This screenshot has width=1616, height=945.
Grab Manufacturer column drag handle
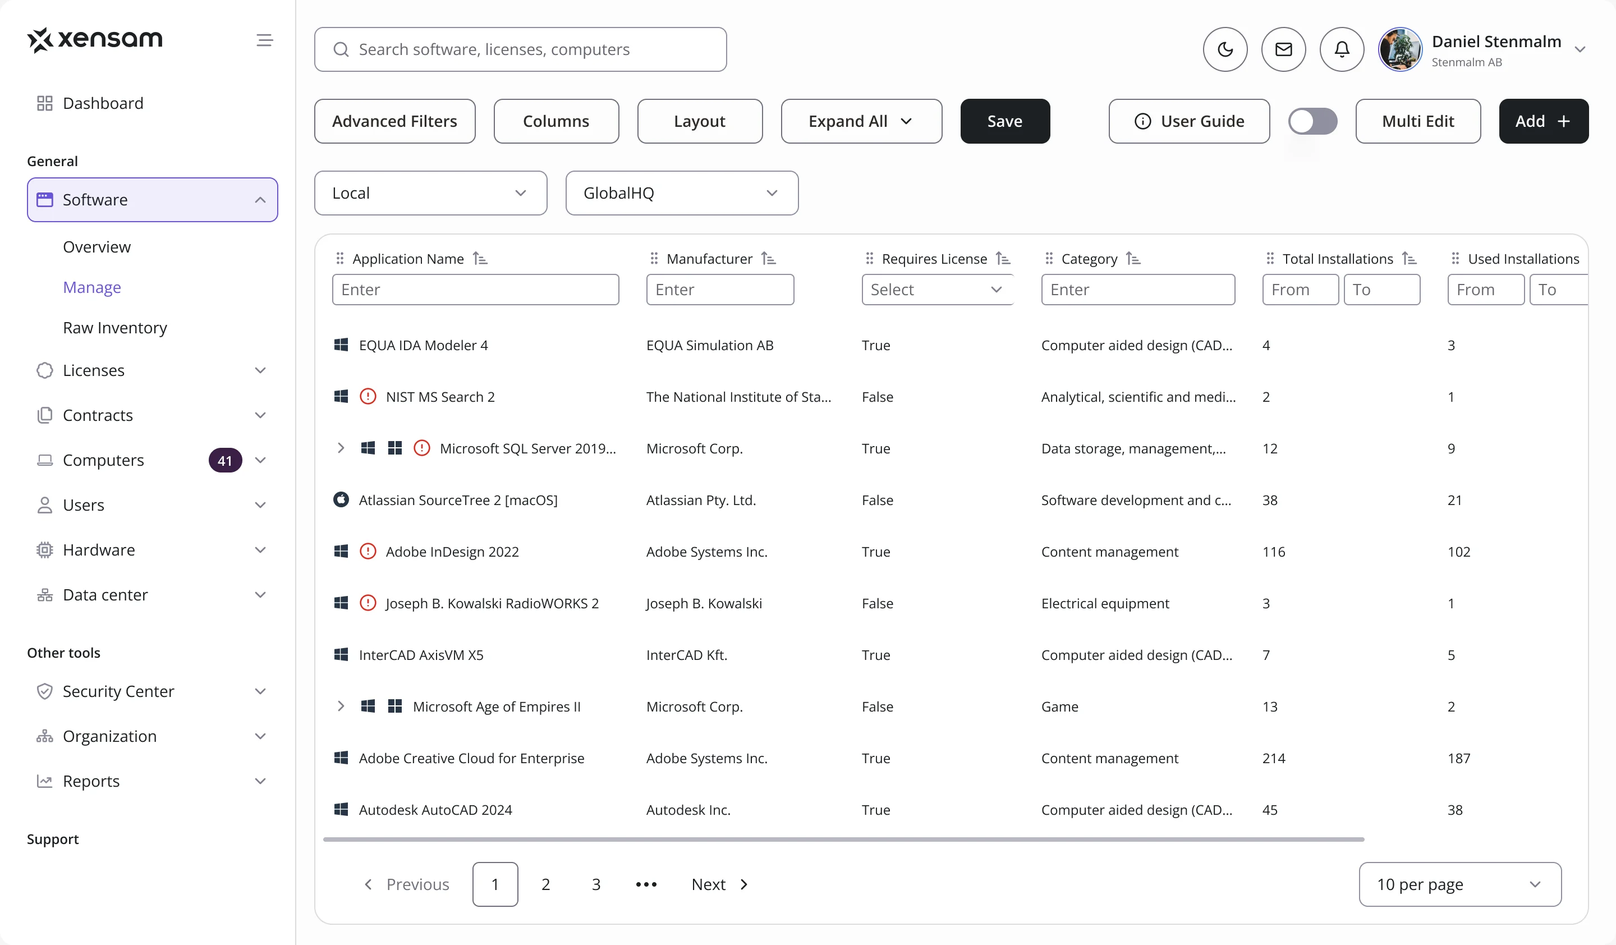pyautogui.click(x=654, y=258)
